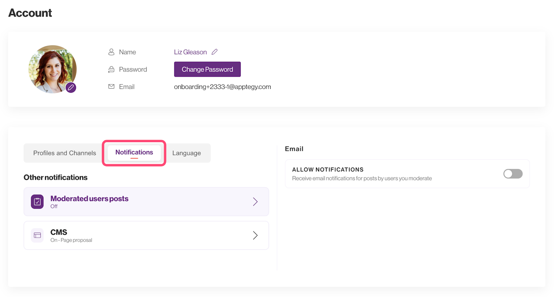Screen dimensions: 555x297
Task: Click the profile avatar photo
Action: click(52, 68)
